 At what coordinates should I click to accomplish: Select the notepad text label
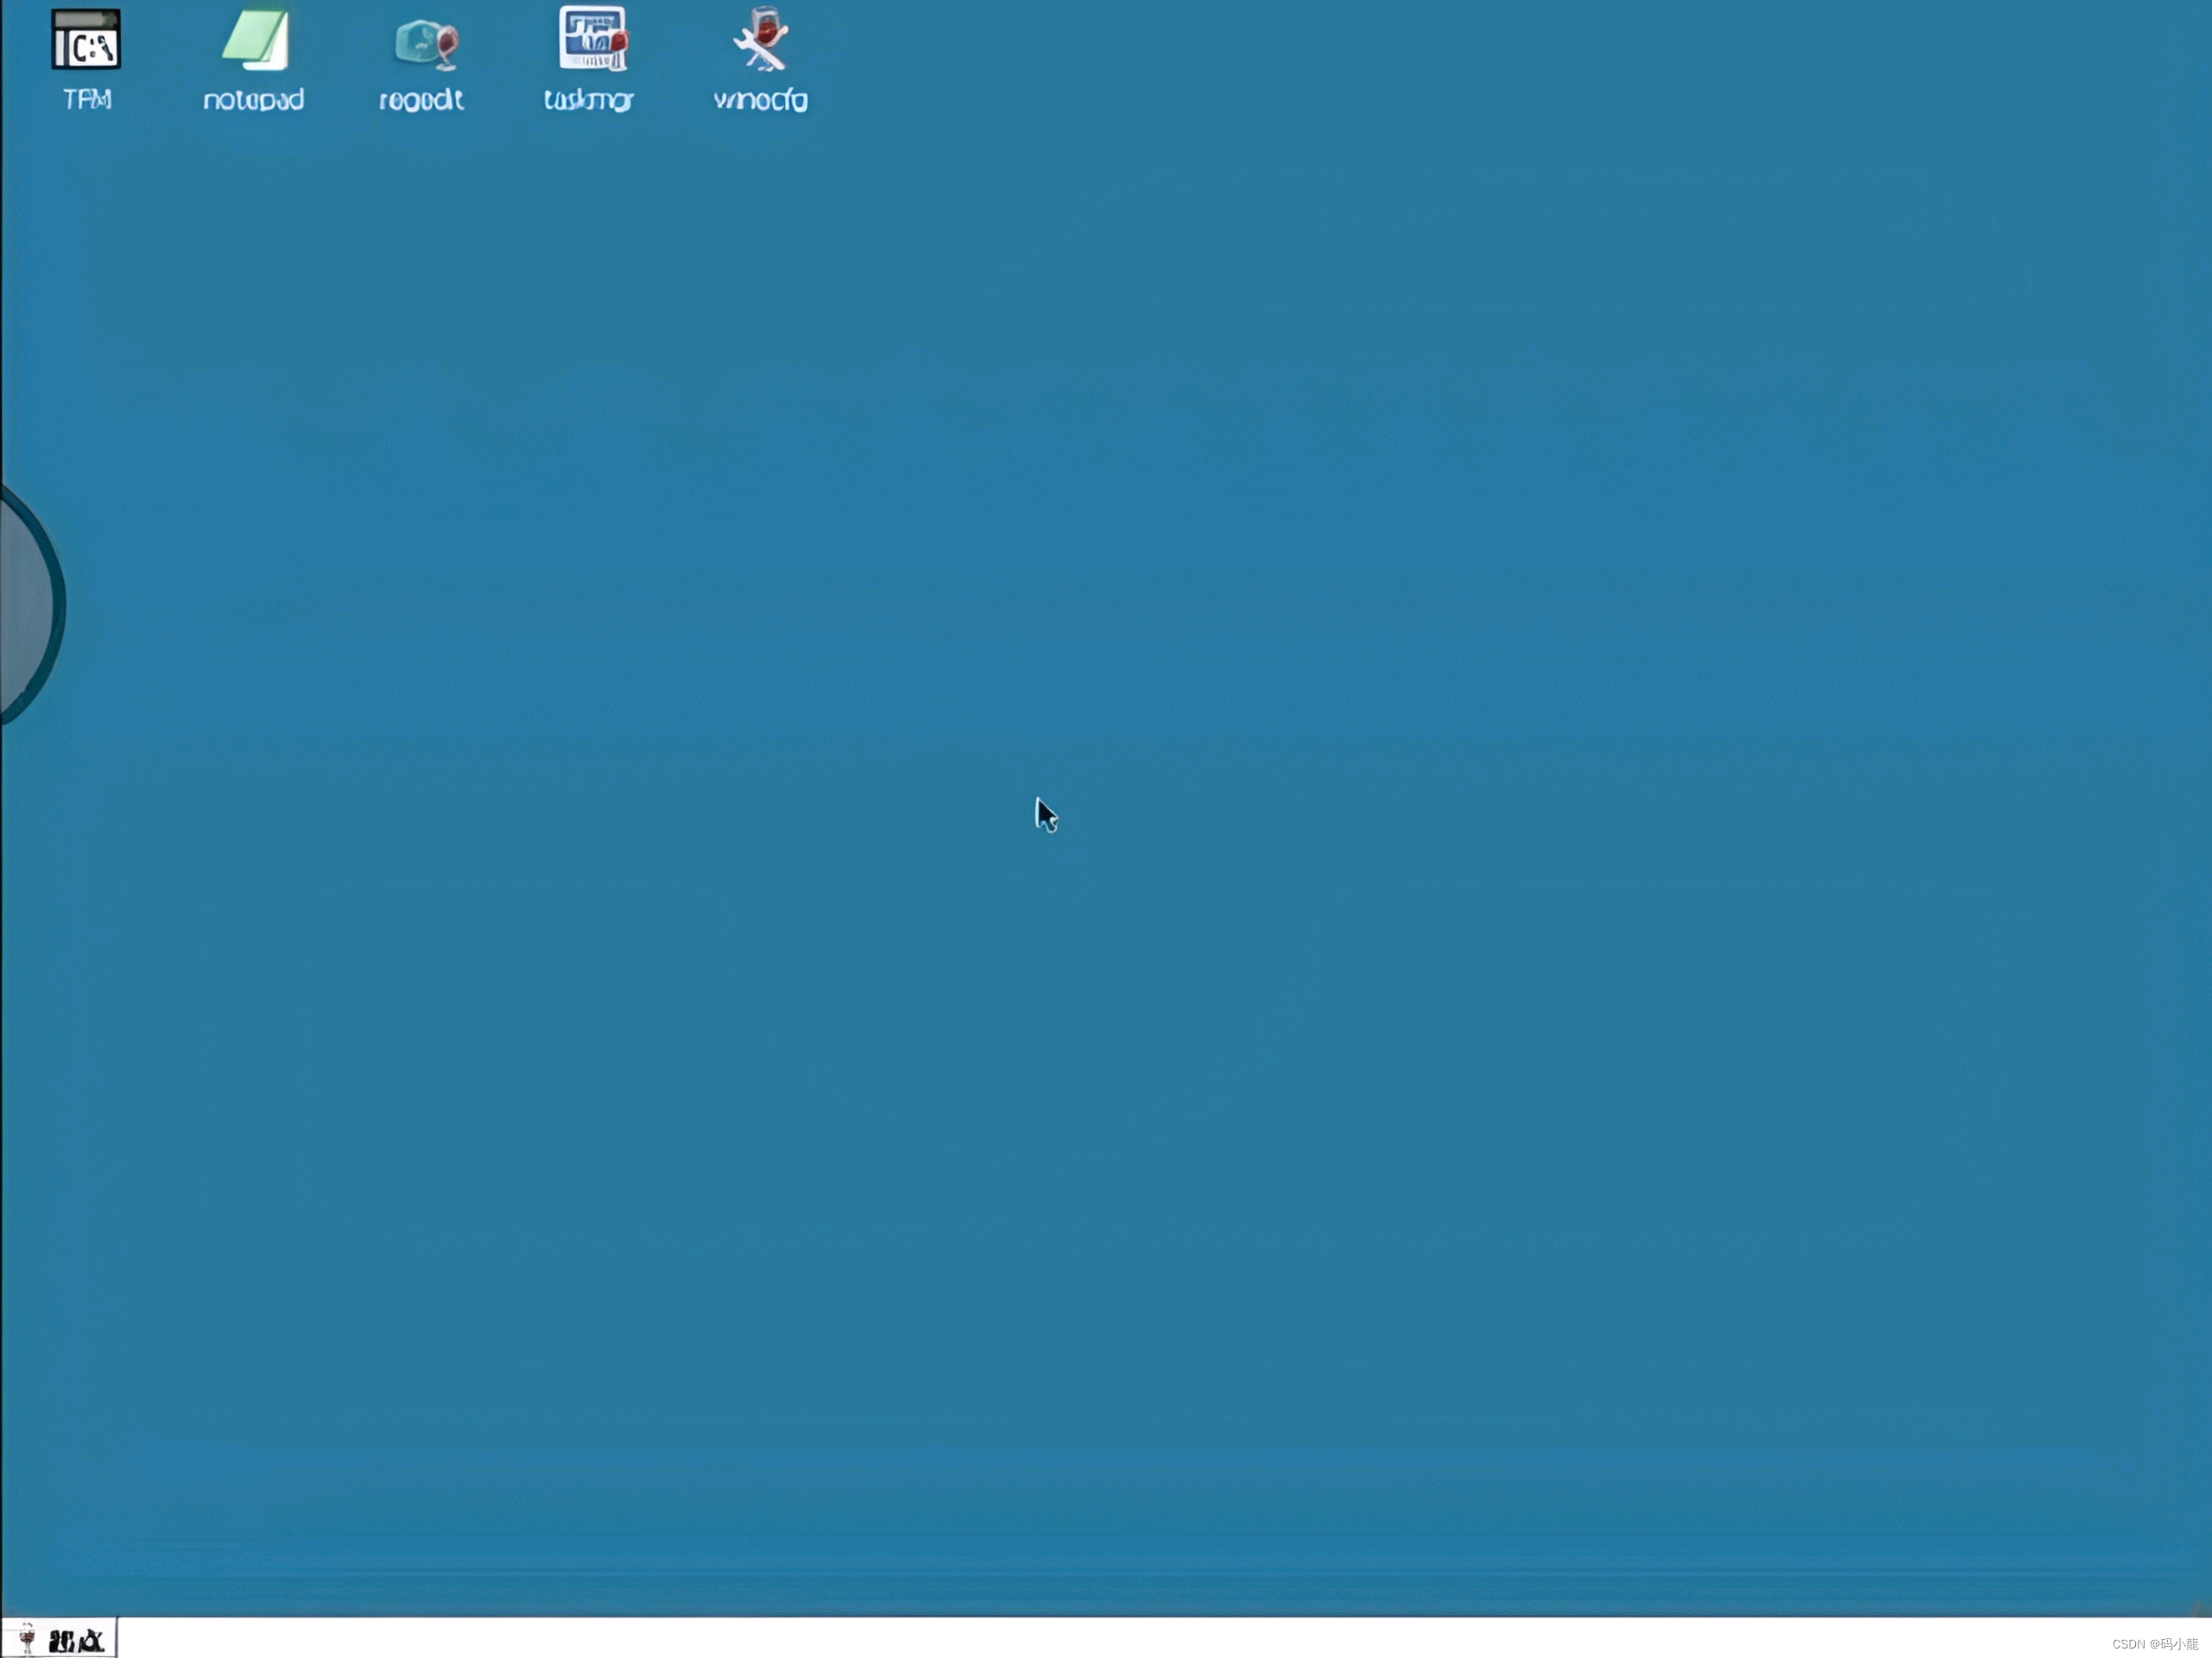(x=253, y=100)
